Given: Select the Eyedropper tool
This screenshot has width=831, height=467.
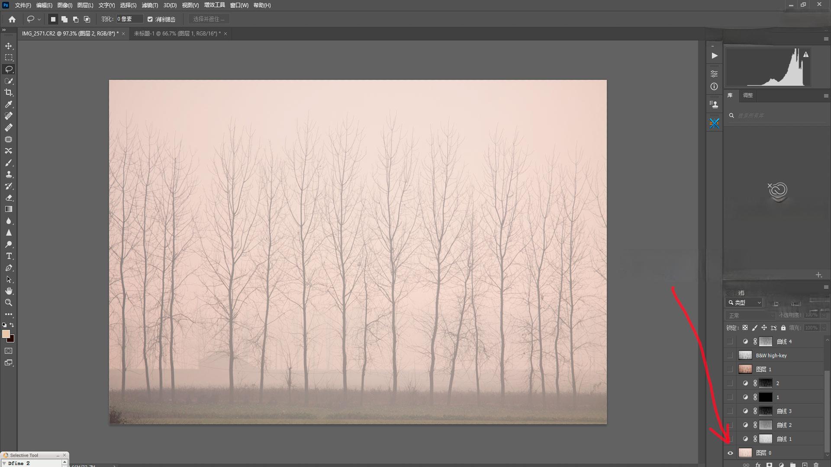Looking at the screenshot, I should pyautogui.click(x=9, y=104).
